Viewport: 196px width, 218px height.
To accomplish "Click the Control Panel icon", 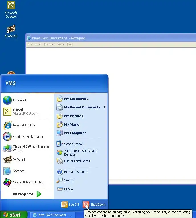I will [60, 144].
